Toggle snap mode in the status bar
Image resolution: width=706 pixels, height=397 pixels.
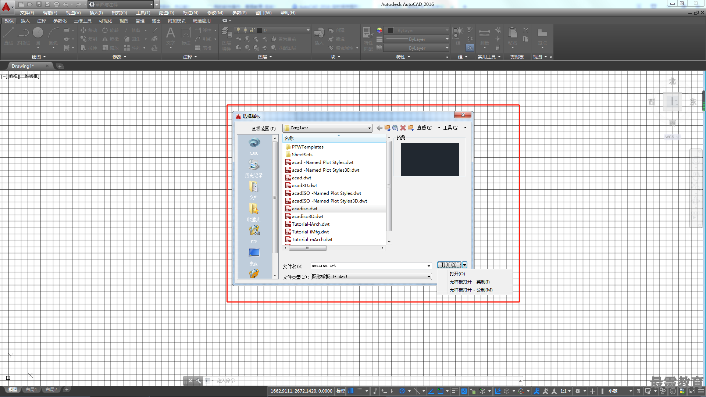click(359, 391)
